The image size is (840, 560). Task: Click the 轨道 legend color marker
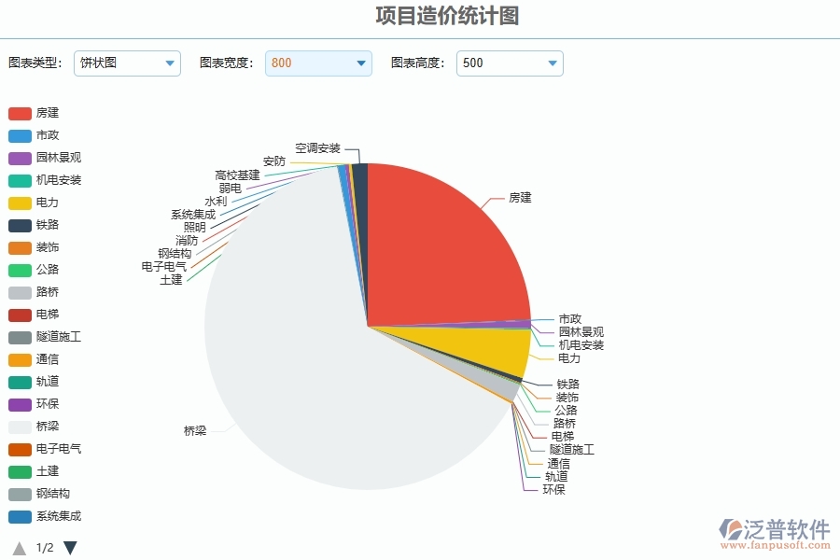pos(21,382)
